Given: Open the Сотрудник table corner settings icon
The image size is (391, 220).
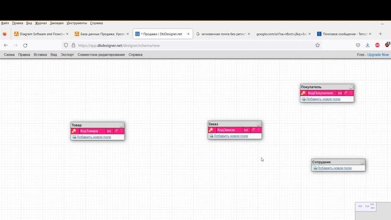Looking at the screenshot, I should [x=362, y=162].
